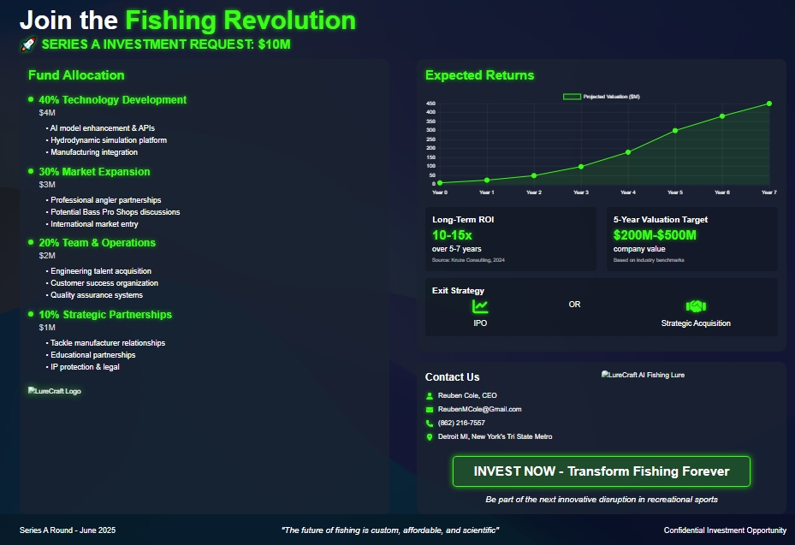Click the Year 7 data point on chart
The image size is (795, 545).
point(769,104)
